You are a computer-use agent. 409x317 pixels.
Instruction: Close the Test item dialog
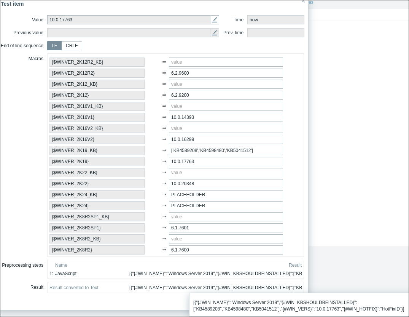(x=303, y=2)
